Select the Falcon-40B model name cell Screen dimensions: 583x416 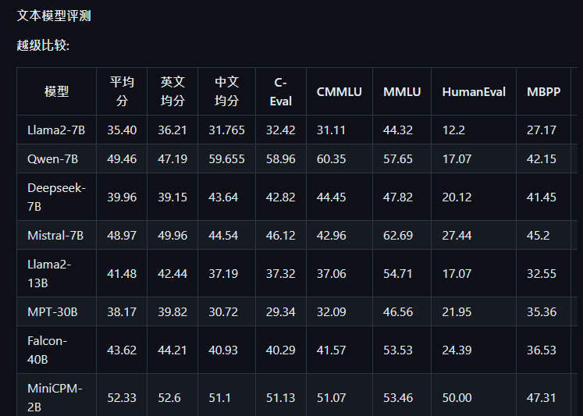click(x=56, y=350)
